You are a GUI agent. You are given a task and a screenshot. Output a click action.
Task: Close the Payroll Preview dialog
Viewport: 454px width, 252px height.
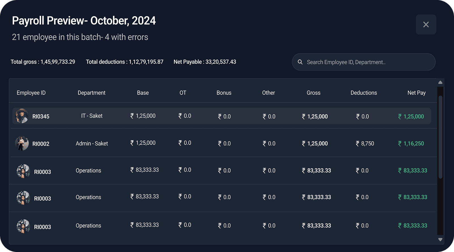pyautogui.click(x=426, y=25)
